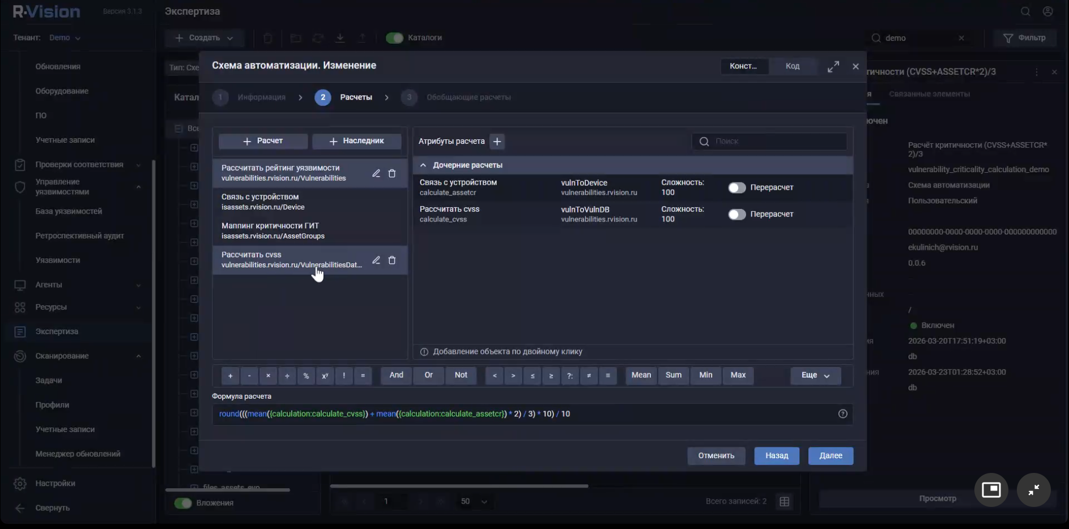This screenshot has height=529, width=1069.
Task: Delete «Рассчитать cvss» using trash icon
Action: coord(393,260)
